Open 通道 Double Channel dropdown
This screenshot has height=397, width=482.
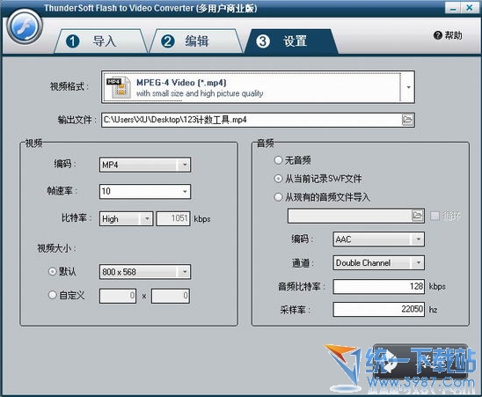379,263
